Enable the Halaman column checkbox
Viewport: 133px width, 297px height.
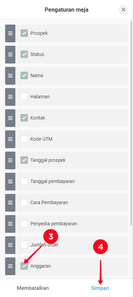tap(24, 97)
